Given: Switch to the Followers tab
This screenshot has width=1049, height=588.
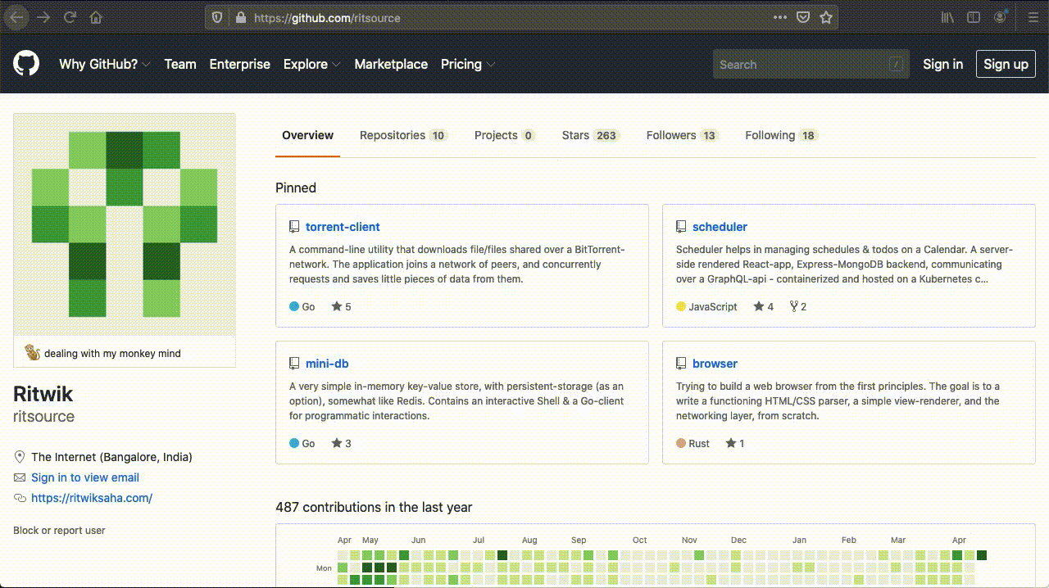Looking at the screenshot, I should click(x=682, y=135).
